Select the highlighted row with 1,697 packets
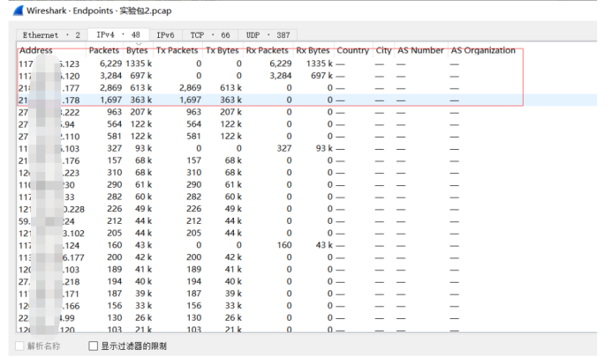611x357 pixels. click(x=307, y=100)
